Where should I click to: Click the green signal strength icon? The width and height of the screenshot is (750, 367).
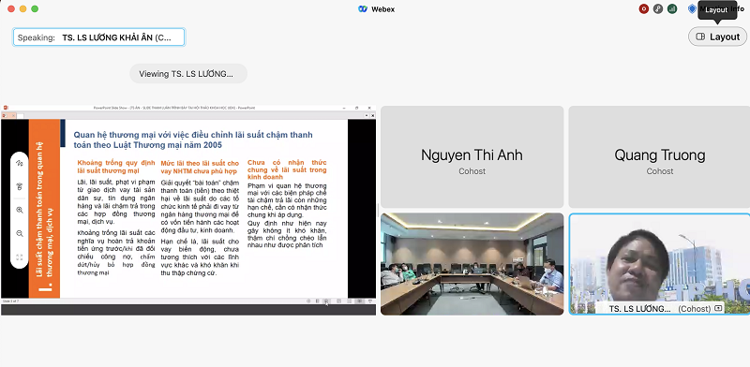(672, 8)
